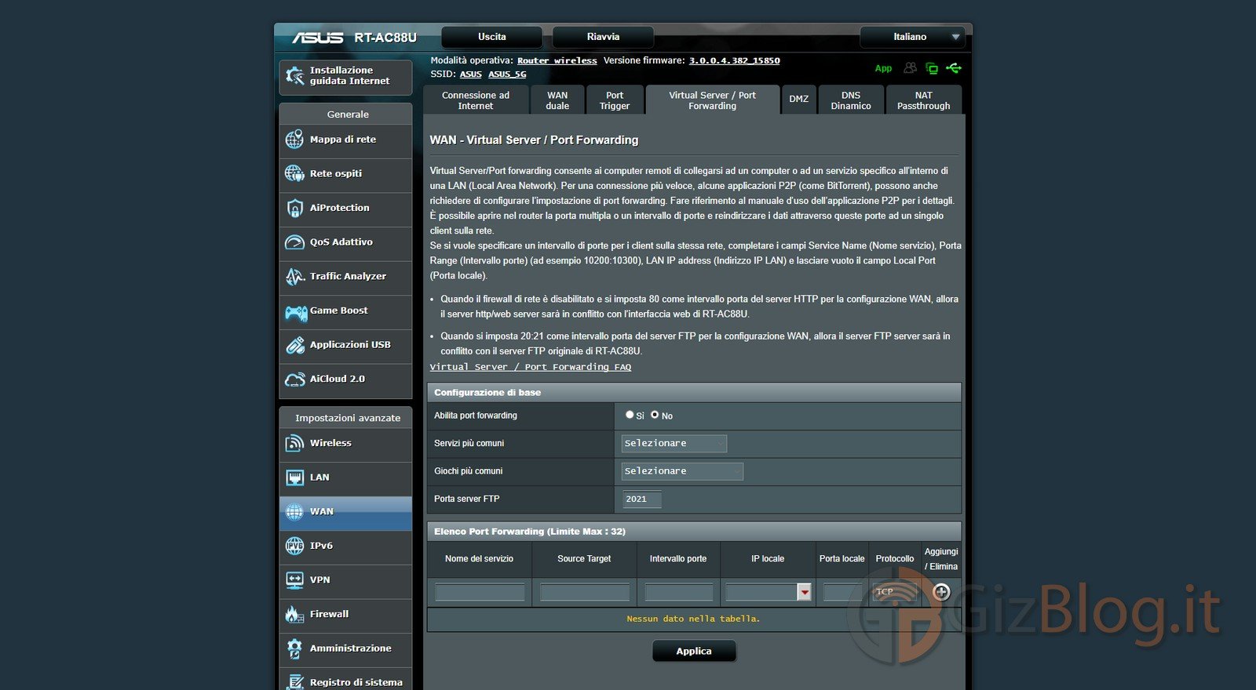Open the Wireless settings menu item

(345, 444)
